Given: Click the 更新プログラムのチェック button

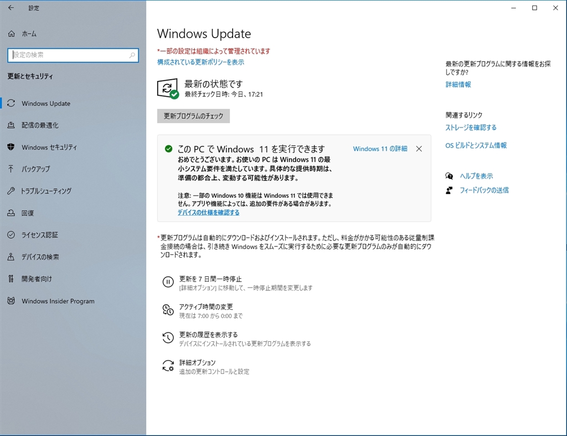Looking at the screenshot, I should pos(193,116).
